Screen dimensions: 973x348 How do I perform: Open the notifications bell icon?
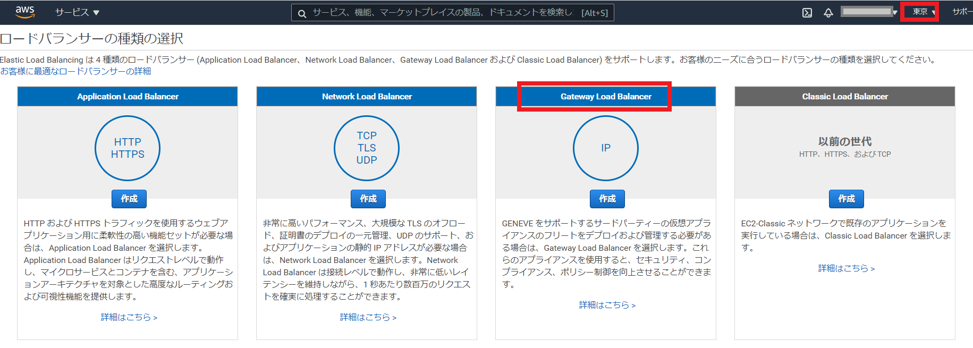coord(828,13)
